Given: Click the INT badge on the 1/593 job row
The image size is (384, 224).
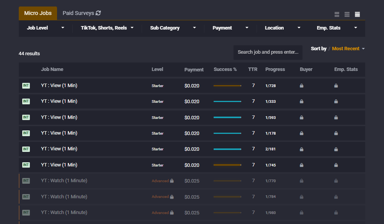Looking at the screenshot, I should [x=26, y=117].
